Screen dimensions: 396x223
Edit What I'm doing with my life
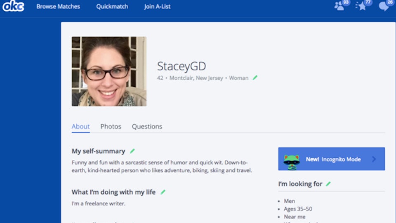[x=163, y=192]
